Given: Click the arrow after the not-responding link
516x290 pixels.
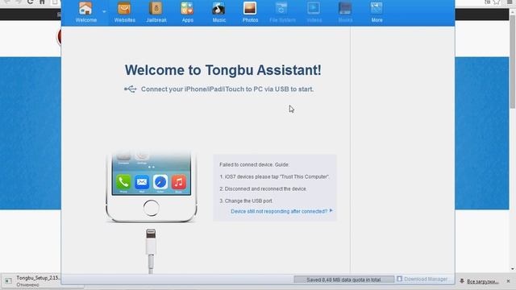Looking at the screenshot, I should (331, 210).
